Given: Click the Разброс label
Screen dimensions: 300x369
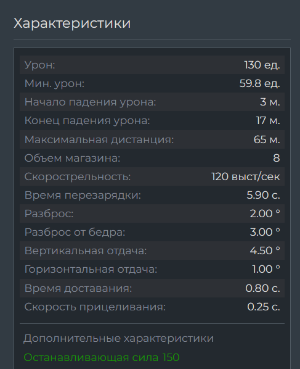Looking at the screenshot, I should click(x=49, y=214).
